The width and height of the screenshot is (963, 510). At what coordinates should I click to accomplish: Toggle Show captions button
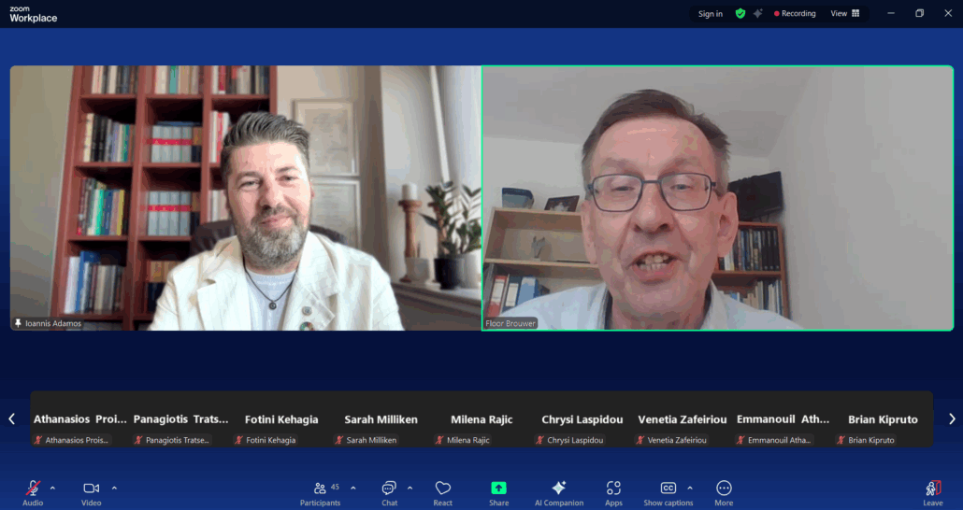[x=668, y=491]
